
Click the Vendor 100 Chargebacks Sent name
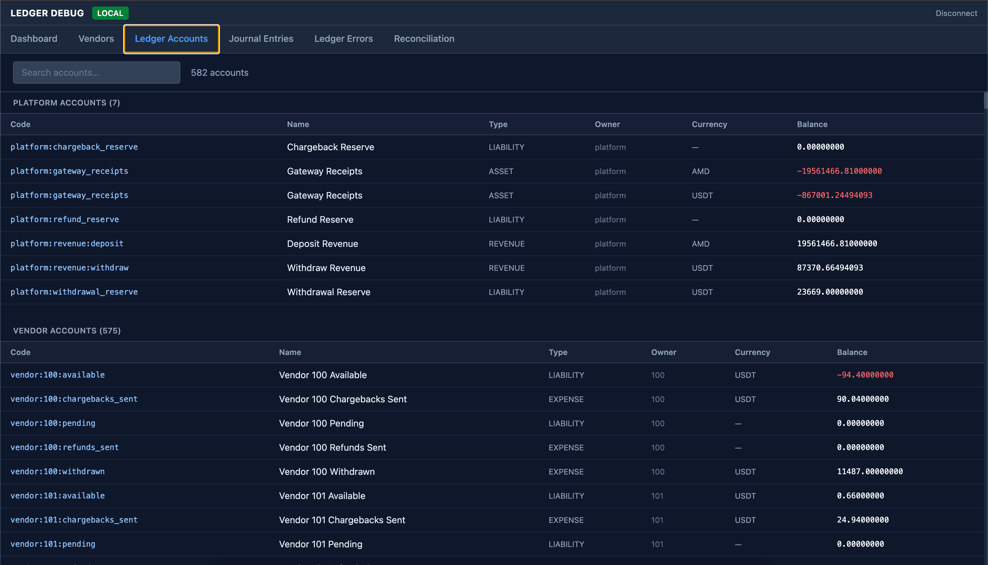click(x=342, y=399)
